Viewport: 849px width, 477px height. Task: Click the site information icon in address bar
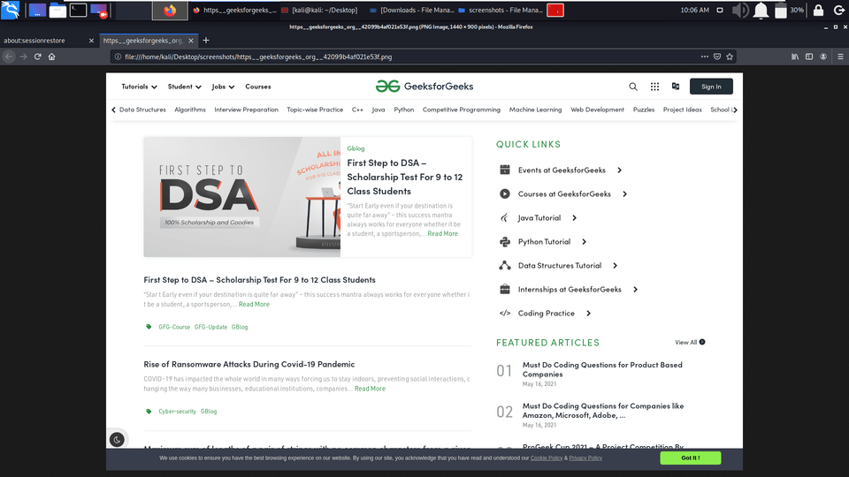[x=118, y=57]
